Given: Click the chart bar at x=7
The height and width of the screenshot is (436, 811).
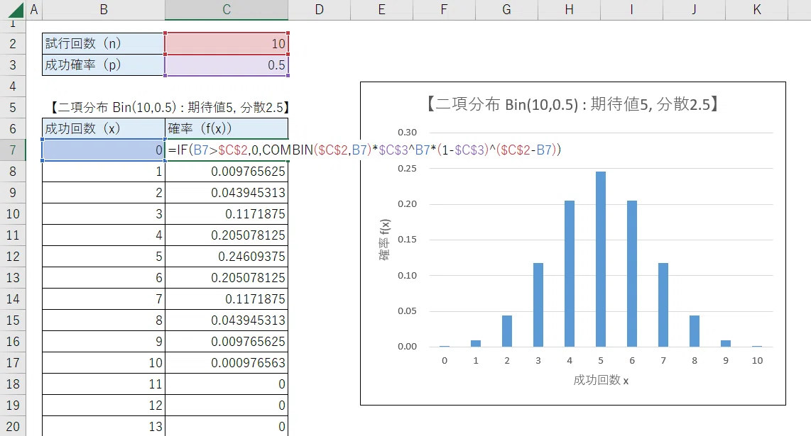Looking at the screenshot, I should [x=663, y=305].
